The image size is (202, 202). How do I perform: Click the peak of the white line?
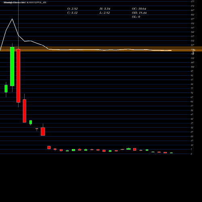pyautogui.click(x=12, y=19)
